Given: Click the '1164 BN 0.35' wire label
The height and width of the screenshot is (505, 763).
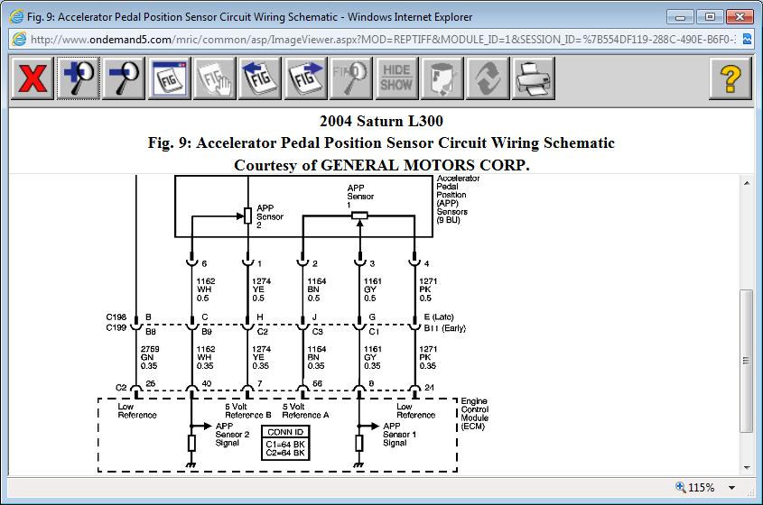Looking at the screenshot, I should coord(316,357).
